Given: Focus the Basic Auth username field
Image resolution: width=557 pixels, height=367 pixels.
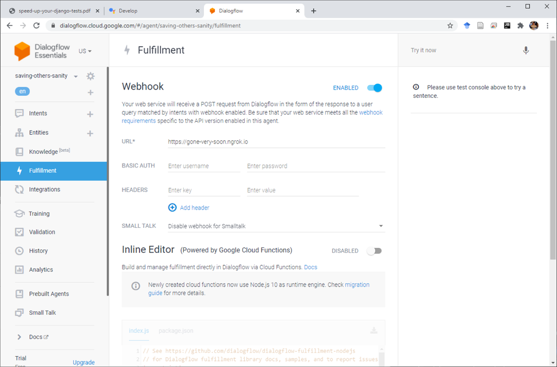Looking at the screenshot, I should 204,166.
